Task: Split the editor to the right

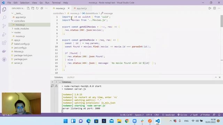Action: tap(215, 8)
